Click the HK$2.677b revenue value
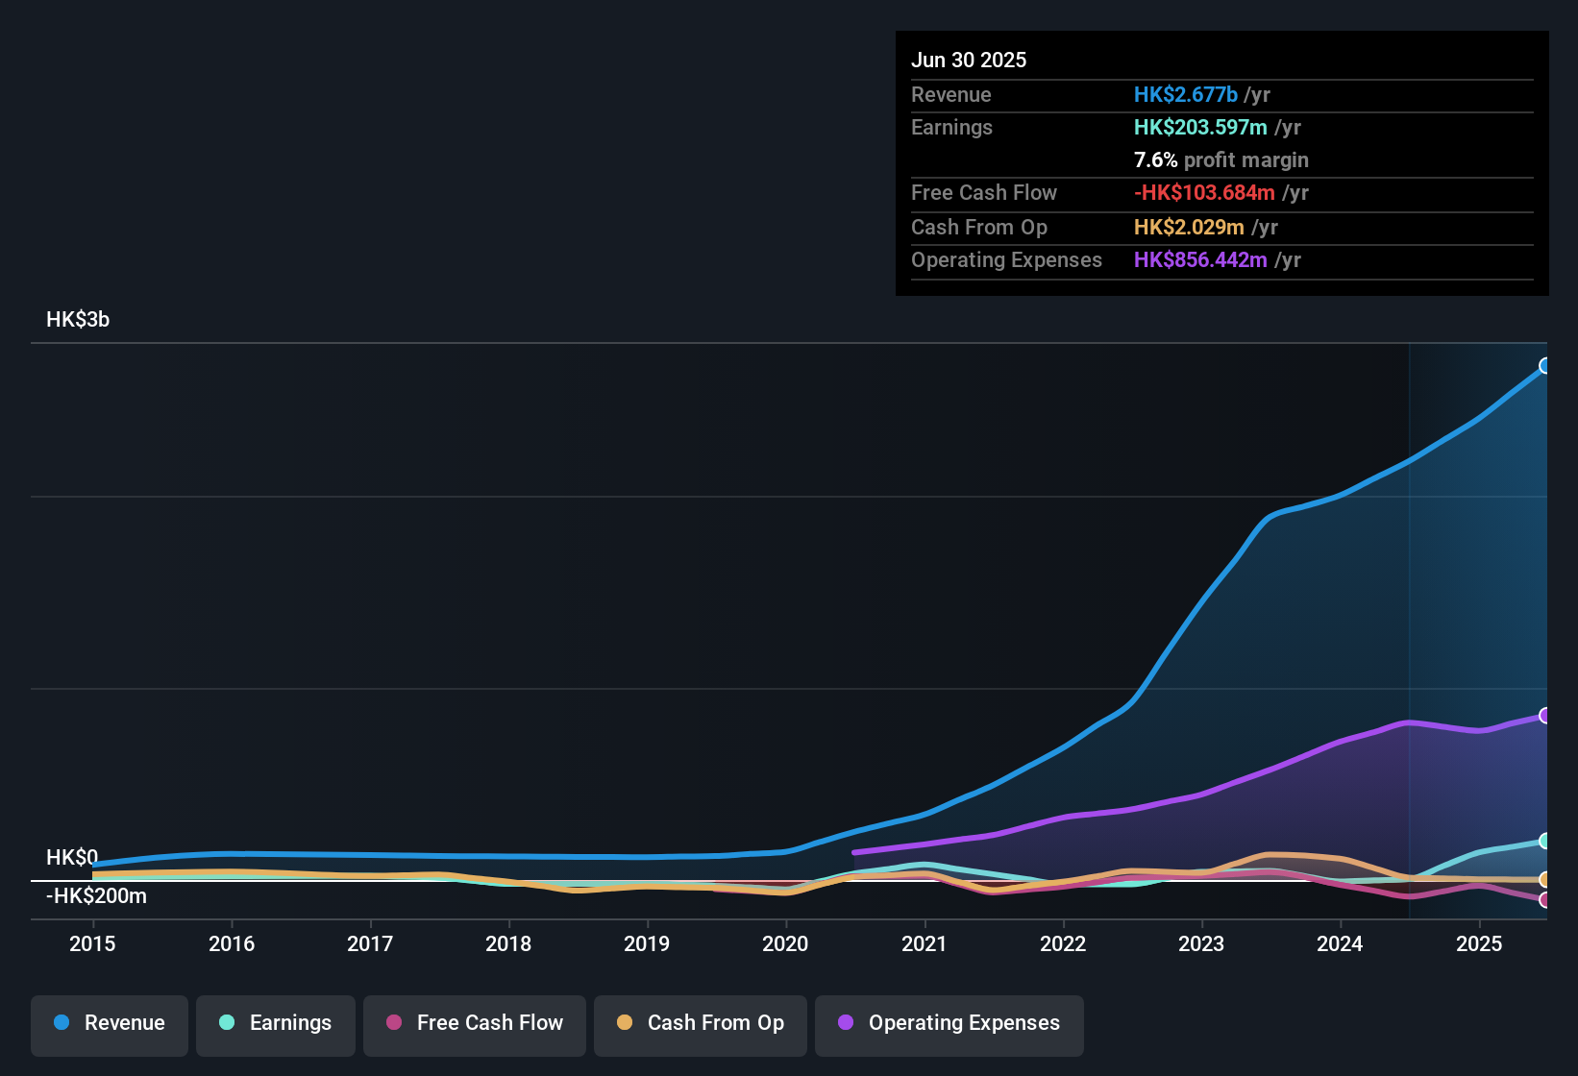This screenshot has height=1076, width=1578. click(1185, 94)
